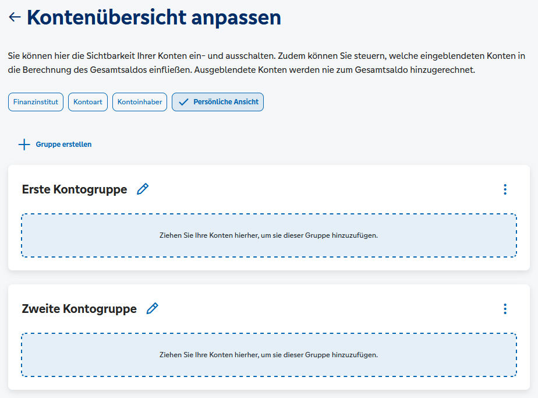Click the checkmark in Persönliche Ansicht chip
This screenshot has height=398, width=538.
[183, 102]
